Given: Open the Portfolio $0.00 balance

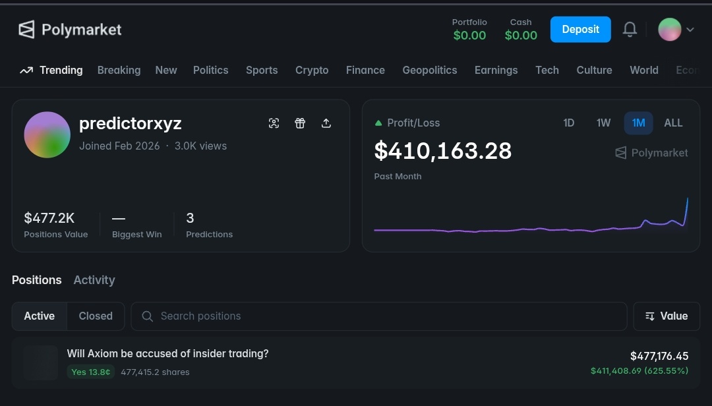Looking at the screenshot, I should pyautogui.click(x=469, y=30).
